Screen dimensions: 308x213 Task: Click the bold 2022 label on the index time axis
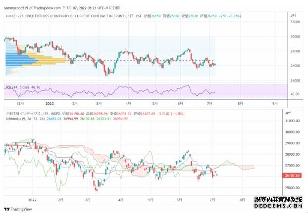(32, 200)
